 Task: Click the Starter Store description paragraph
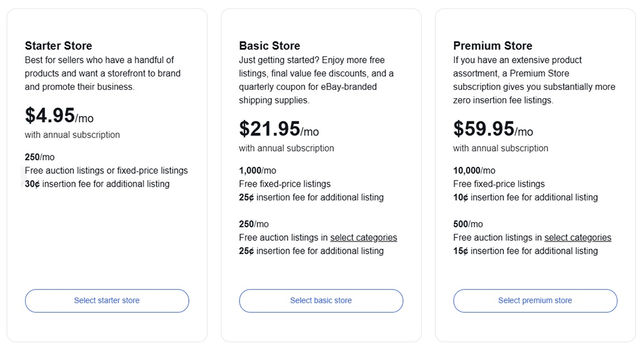pyautogui.click(x=103, y=73)
